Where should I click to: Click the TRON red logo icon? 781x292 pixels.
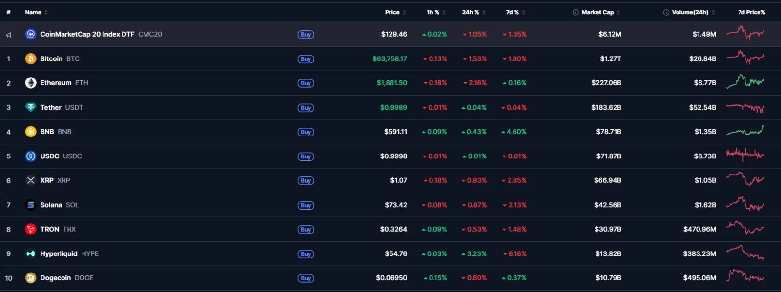pos(31,229)
